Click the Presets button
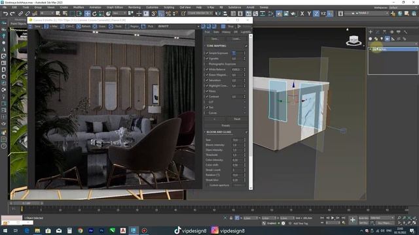Screen dimensions: 419x235 [x=226, y=125]
